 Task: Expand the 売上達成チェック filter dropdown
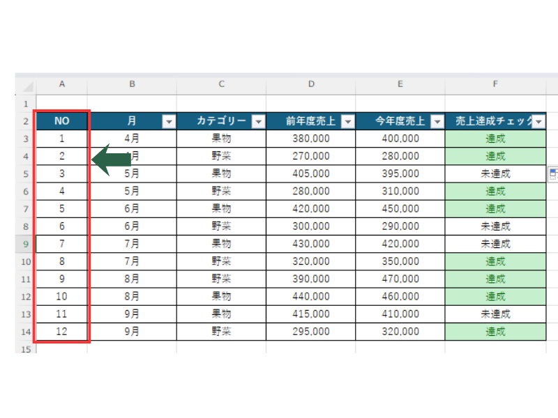tap(538, 121)
